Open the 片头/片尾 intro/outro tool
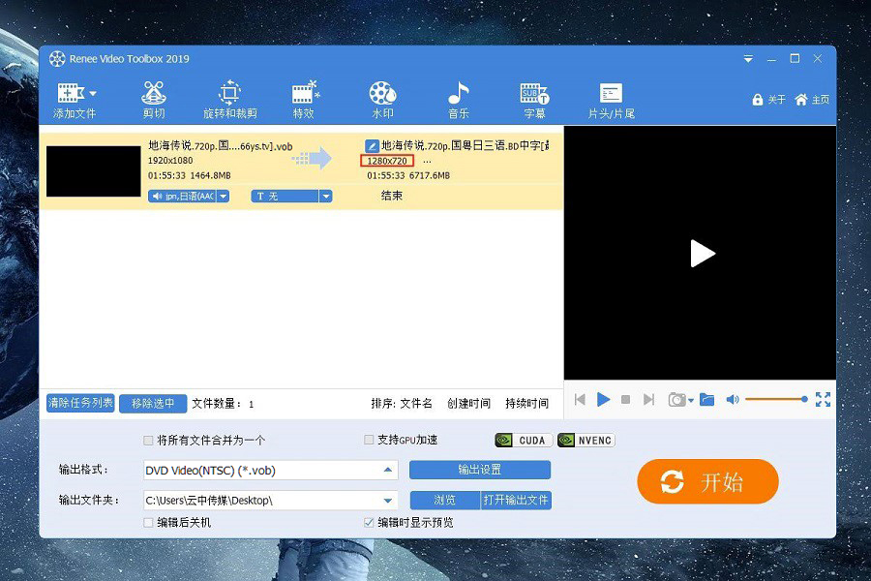The height and width of the screenshot is (581, 871). pos(611,100)
